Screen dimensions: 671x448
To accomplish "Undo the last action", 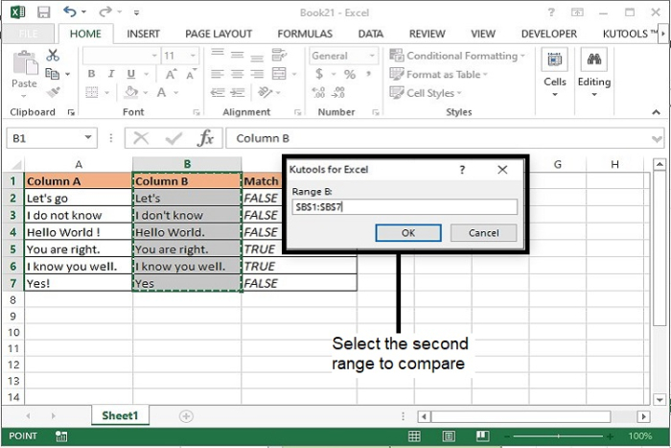I will coord(70,12).
